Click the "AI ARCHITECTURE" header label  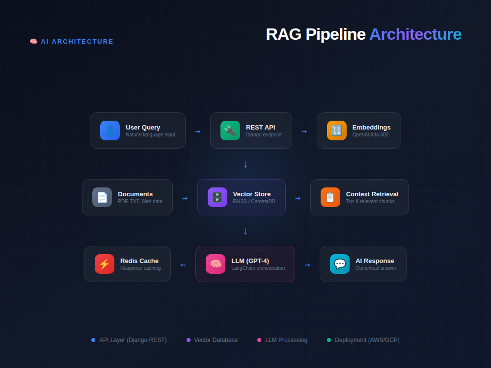coord(77,41)
